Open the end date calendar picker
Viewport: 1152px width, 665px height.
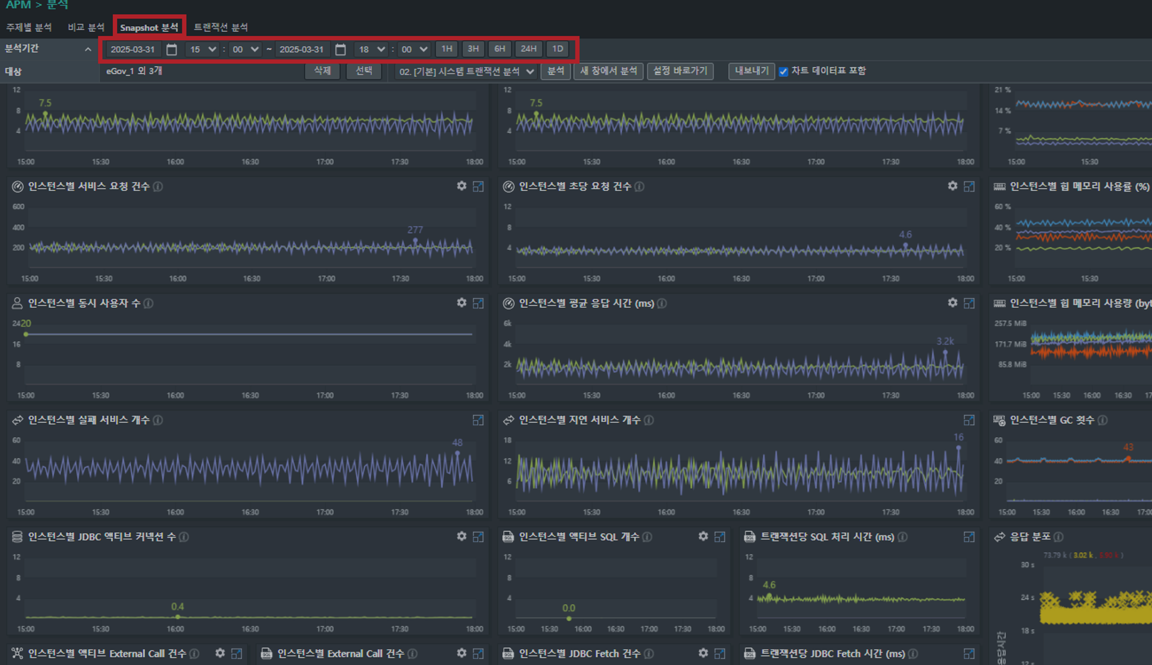tap(340, 49)
